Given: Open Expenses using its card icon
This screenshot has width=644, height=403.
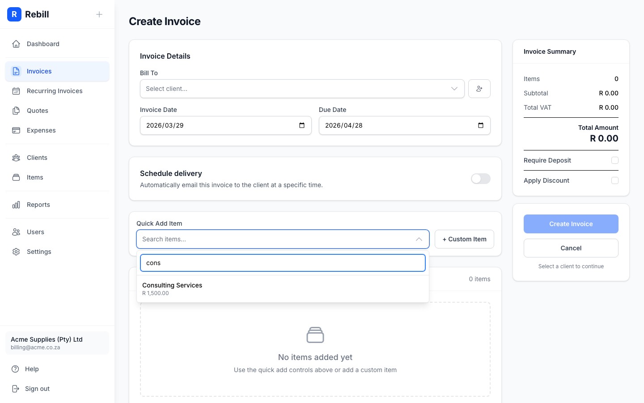Looking at the screenshot, I should [16, 130].
